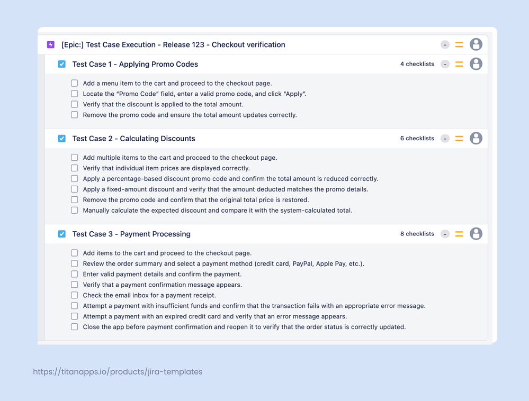The width and height of the screenshot is (529, 401).
Task: Open the assignee avatar for Test Case 1
Action: (476, 63)
